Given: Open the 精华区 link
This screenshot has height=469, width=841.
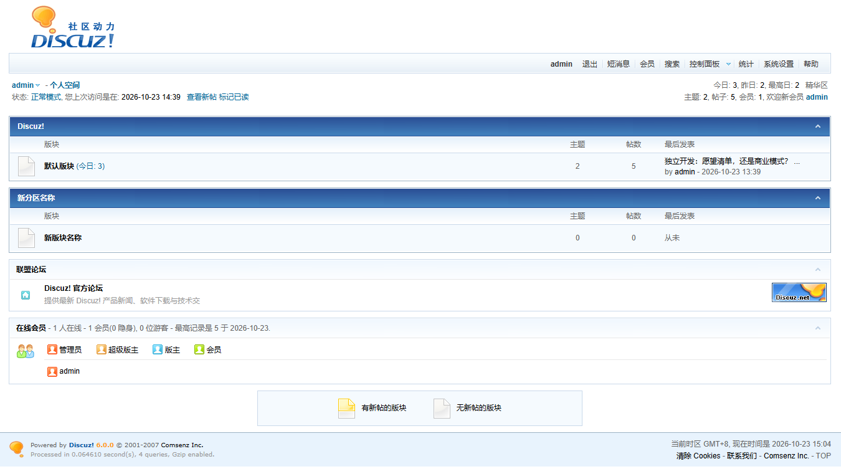Looking at the screenshot, I should tap(817, 85).
